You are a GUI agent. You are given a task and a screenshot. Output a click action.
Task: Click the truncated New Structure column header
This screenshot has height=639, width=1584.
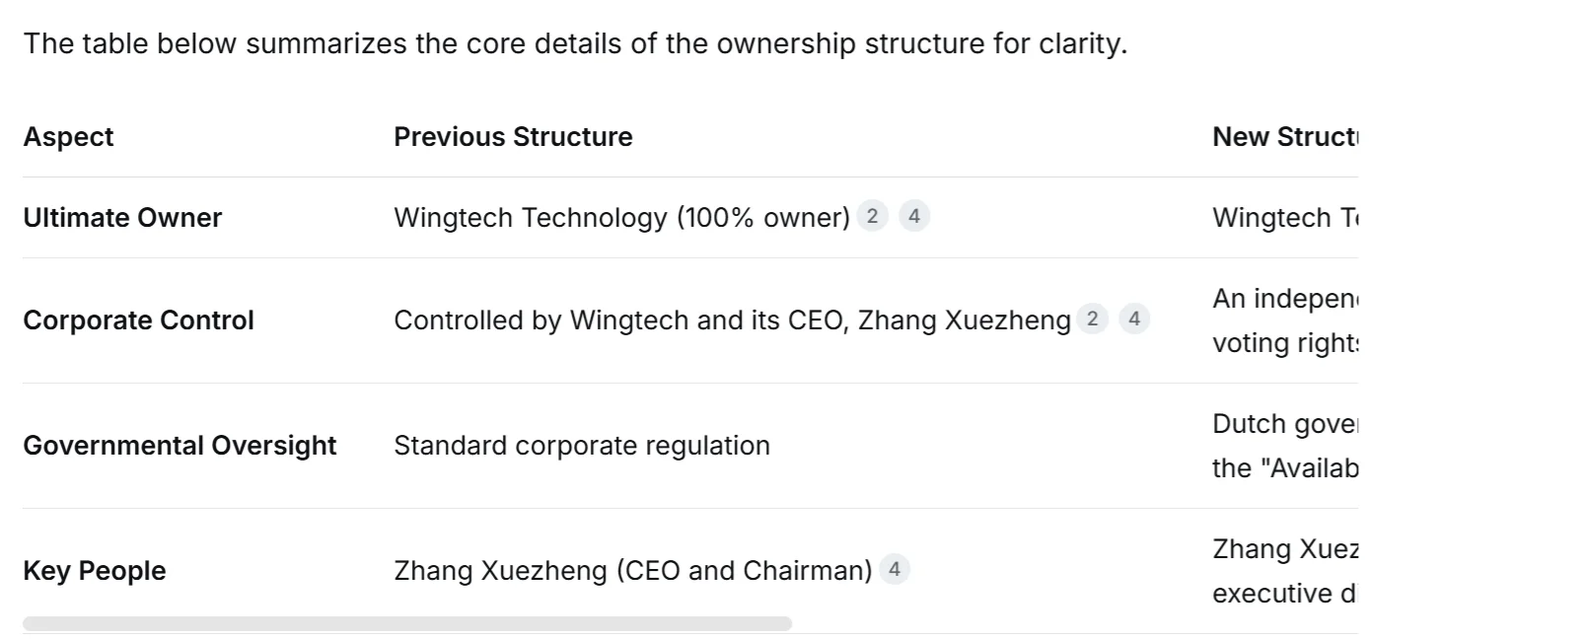[x=1284, y=137]
